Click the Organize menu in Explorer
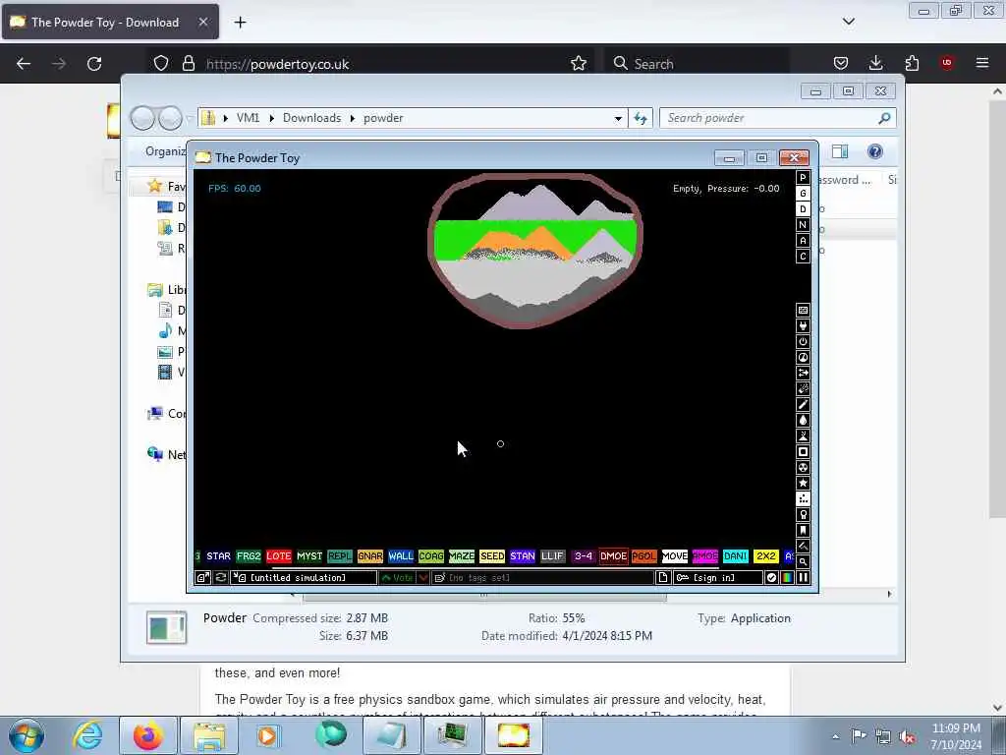Image resolution: width=1006 pixels, height=755 pixels. click(x=165, y=151)
